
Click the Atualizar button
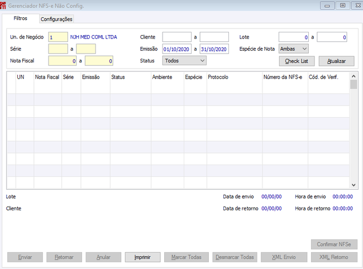point(336,61)
